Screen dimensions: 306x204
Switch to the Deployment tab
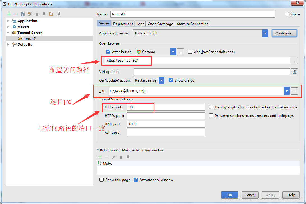(x=123, y=24)
